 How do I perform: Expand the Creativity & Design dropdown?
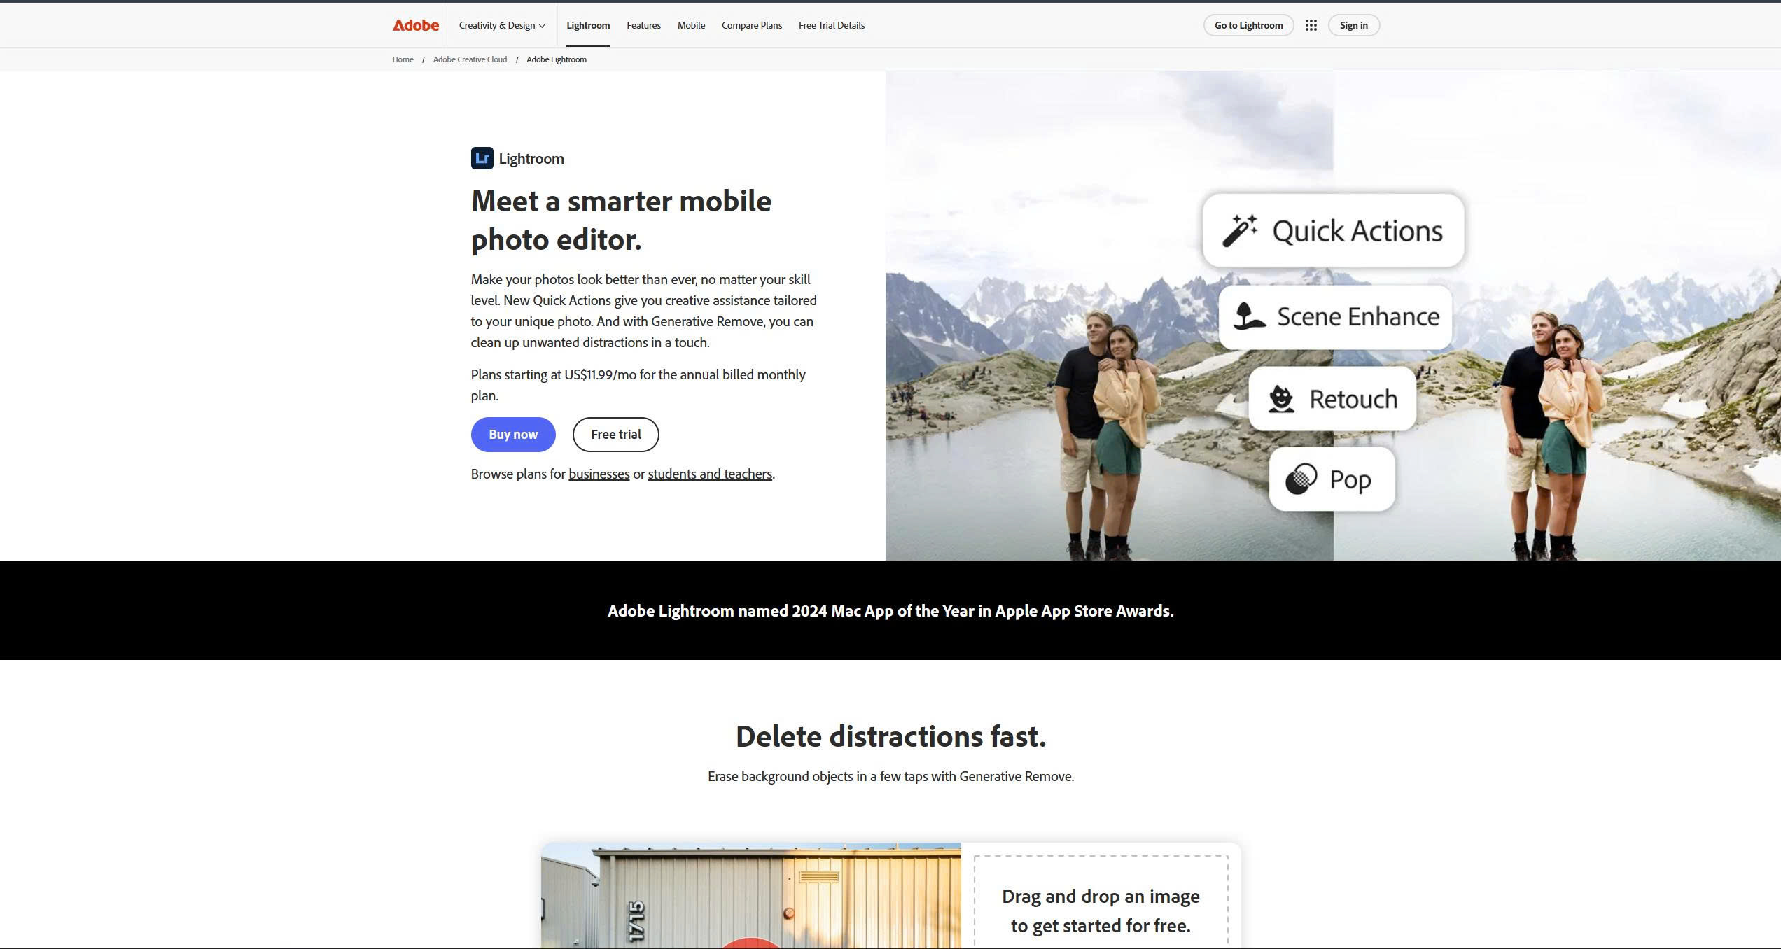pos(502,25)
